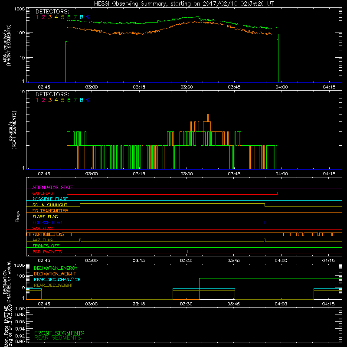Click the red BAD_PACKETS tick mark near 03:30
Screen dimensions: 347x347
pos(187,252)
